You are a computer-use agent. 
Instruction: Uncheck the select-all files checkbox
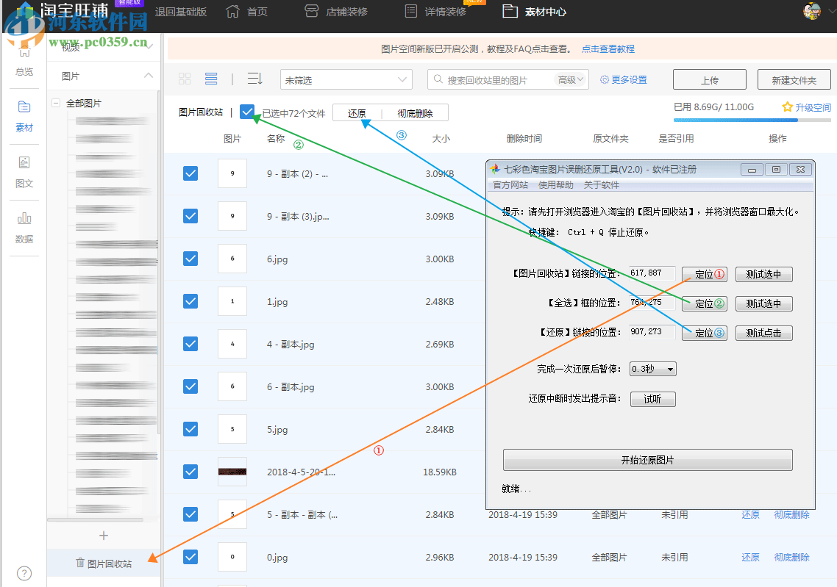click(x=248, y=112)
